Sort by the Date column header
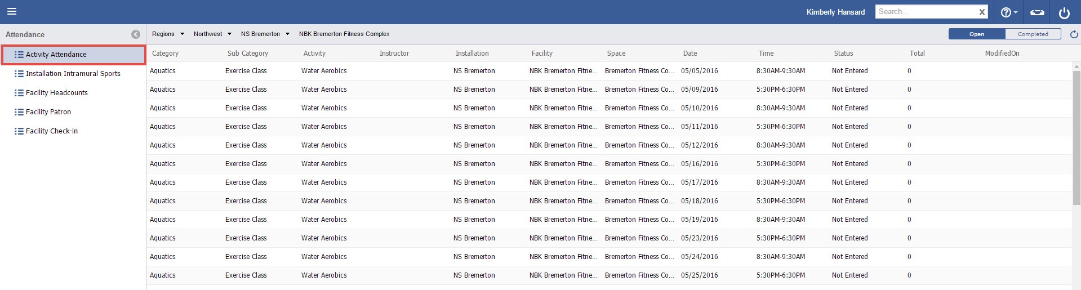 (x=690, y=53)
